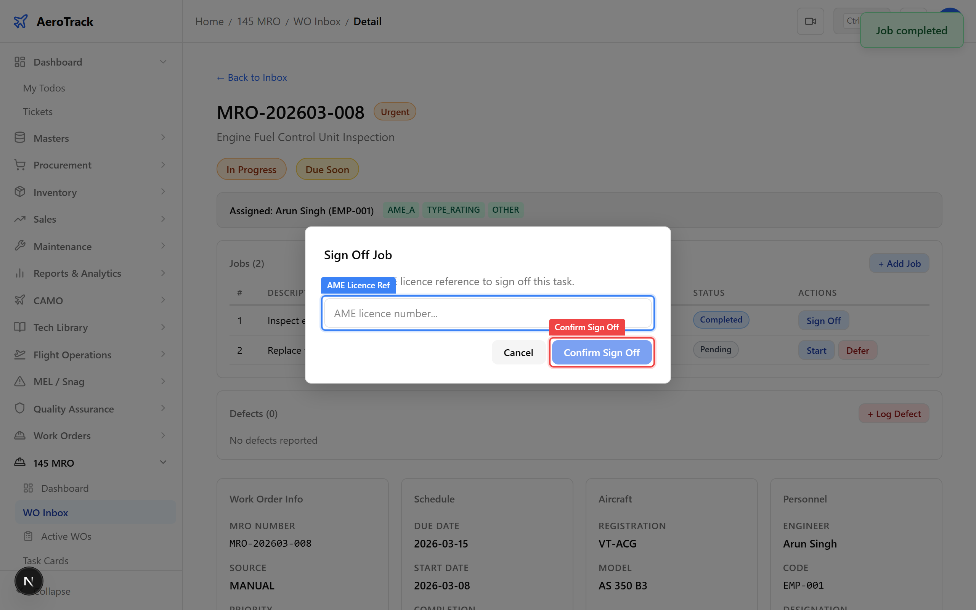Open the CAMO airplane icon
The height and width of the screenshot is (610, 976).
pyautogui.click(x=20, y=300)
